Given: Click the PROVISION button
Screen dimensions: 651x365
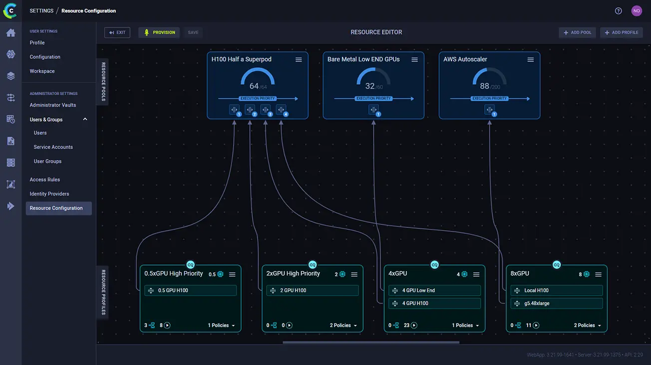Looking at the screenshot, I should [x=159, y=32].
